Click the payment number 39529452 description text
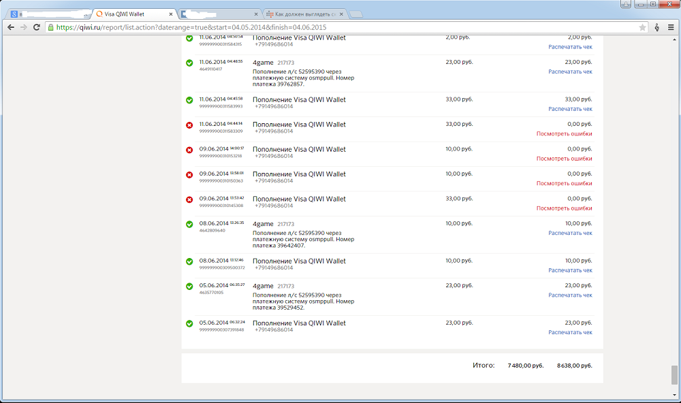 [303, 302]
